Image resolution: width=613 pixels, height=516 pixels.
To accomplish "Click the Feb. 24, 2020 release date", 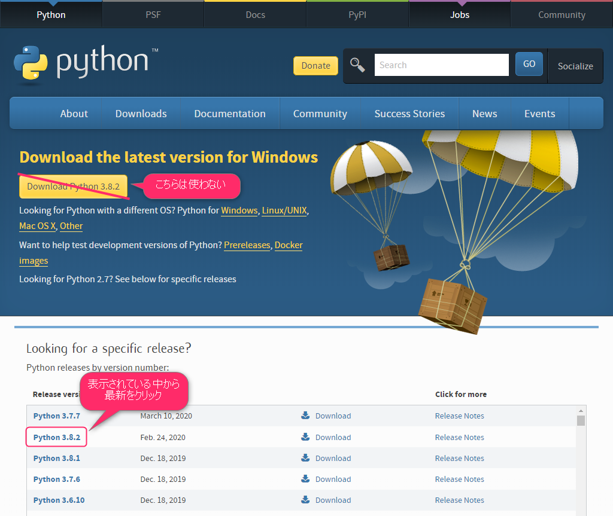I will tap(163, 437).
